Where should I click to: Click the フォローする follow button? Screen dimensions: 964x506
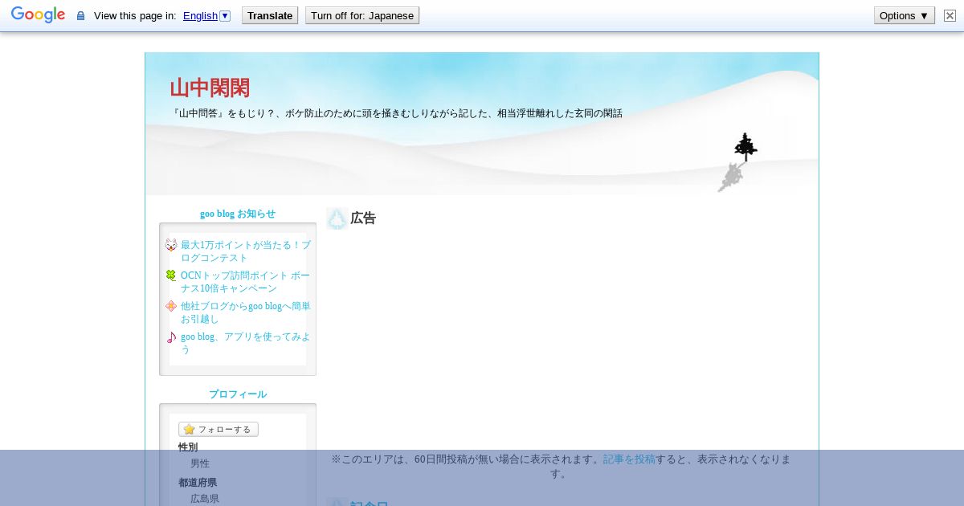(219, 430)
